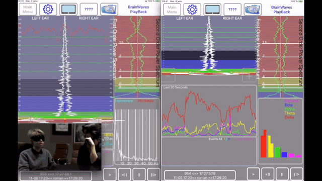This screenshot has width=322, height=181.
Task: Open settings gear in left panel
Action: tap(48, 9)
